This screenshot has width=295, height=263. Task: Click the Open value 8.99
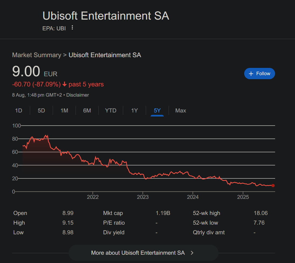point(68,213)
